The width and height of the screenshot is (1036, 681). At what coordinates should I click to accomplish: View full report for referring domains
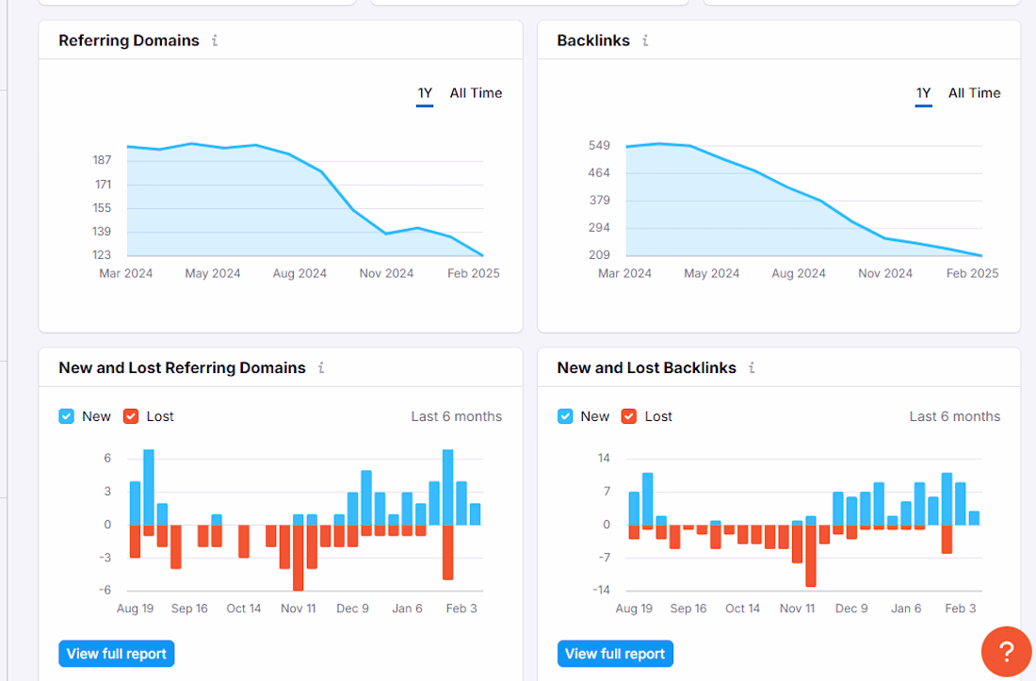[116, 654]
